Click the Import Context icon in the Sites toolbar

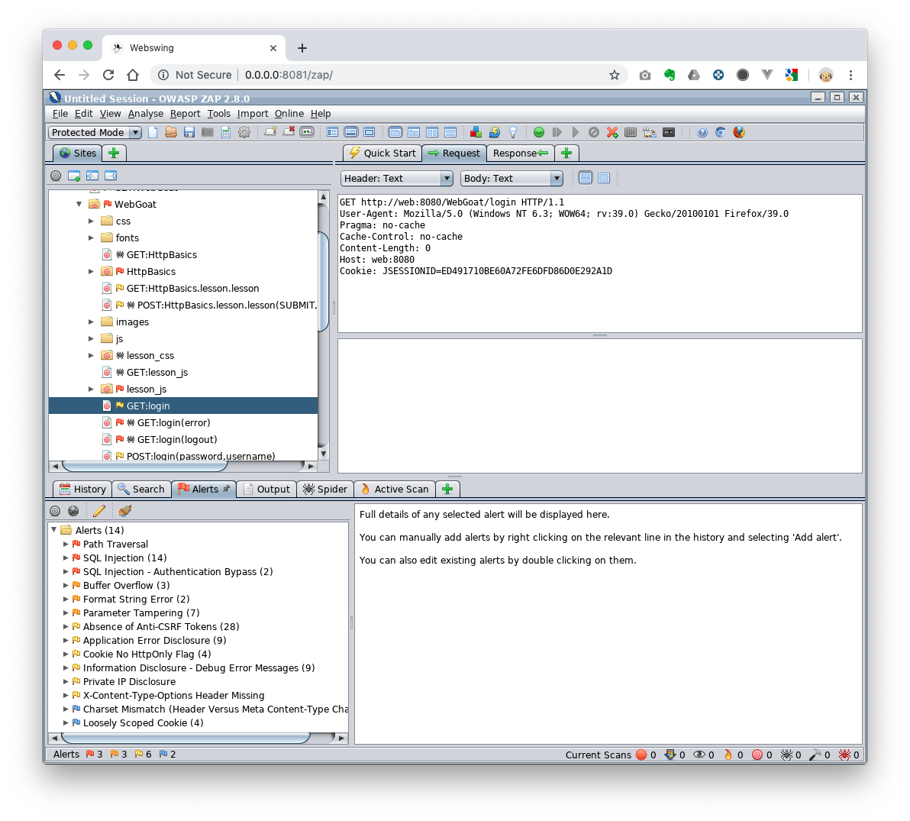(x=92, y=176)
